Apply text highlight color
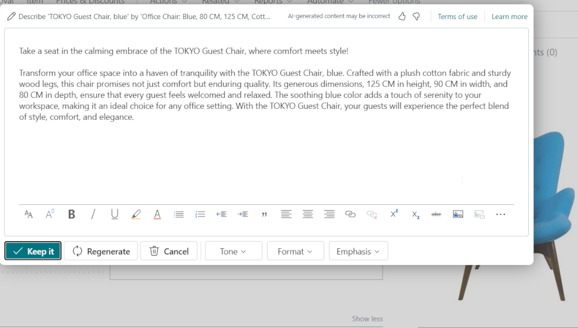The height and width of the screenshot is (328, 578). [136, 214]
